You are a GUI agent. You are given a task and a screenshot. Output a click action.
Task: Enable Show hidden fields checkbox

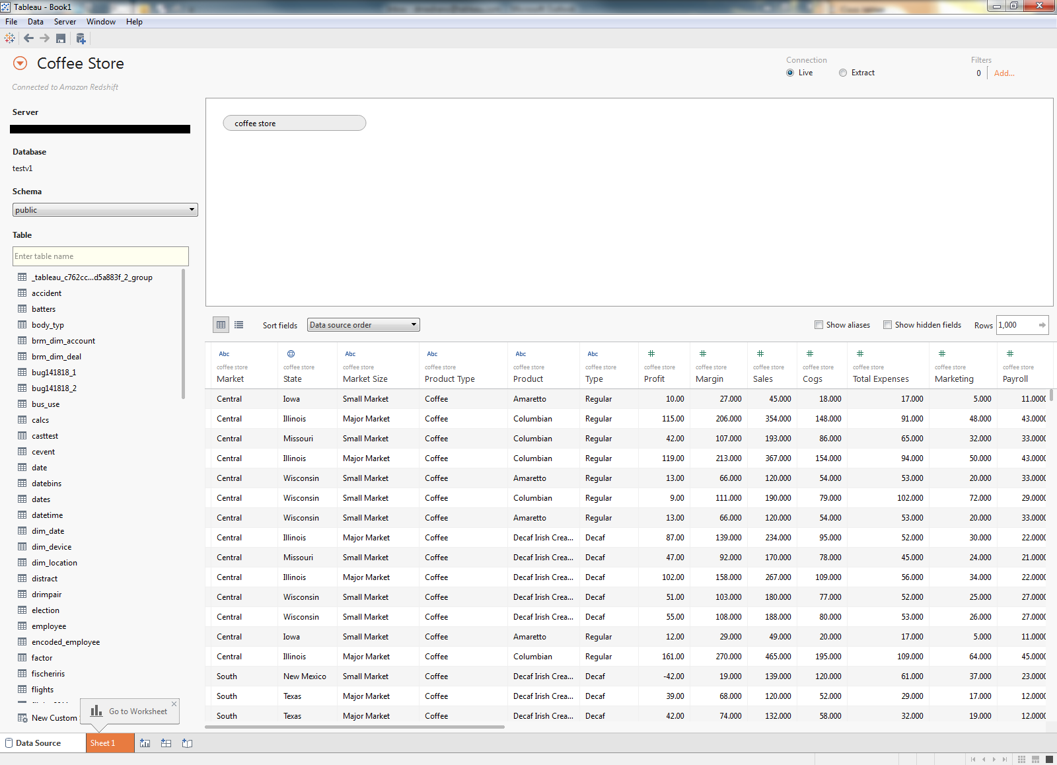(x=888, y=325)
